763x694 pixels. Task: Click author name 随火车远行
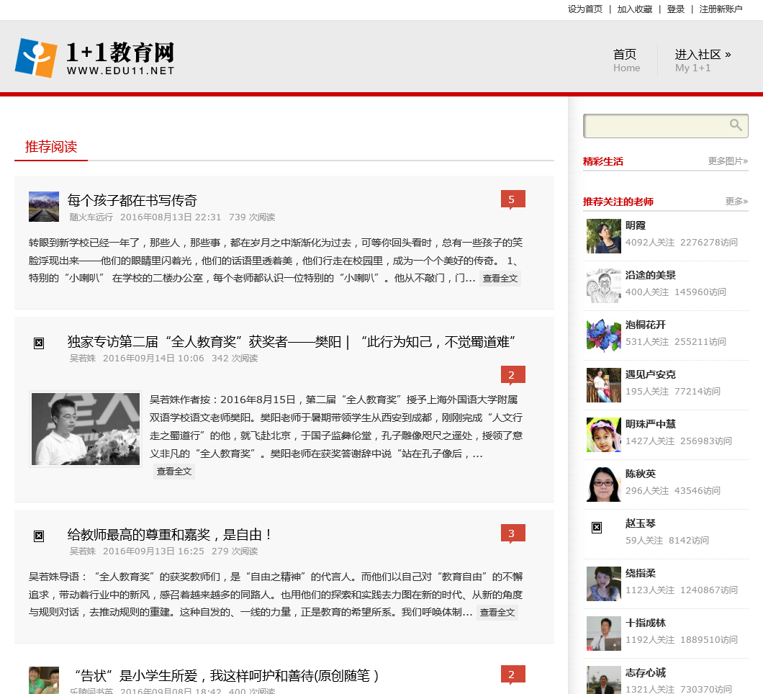(x=91, y=217)
